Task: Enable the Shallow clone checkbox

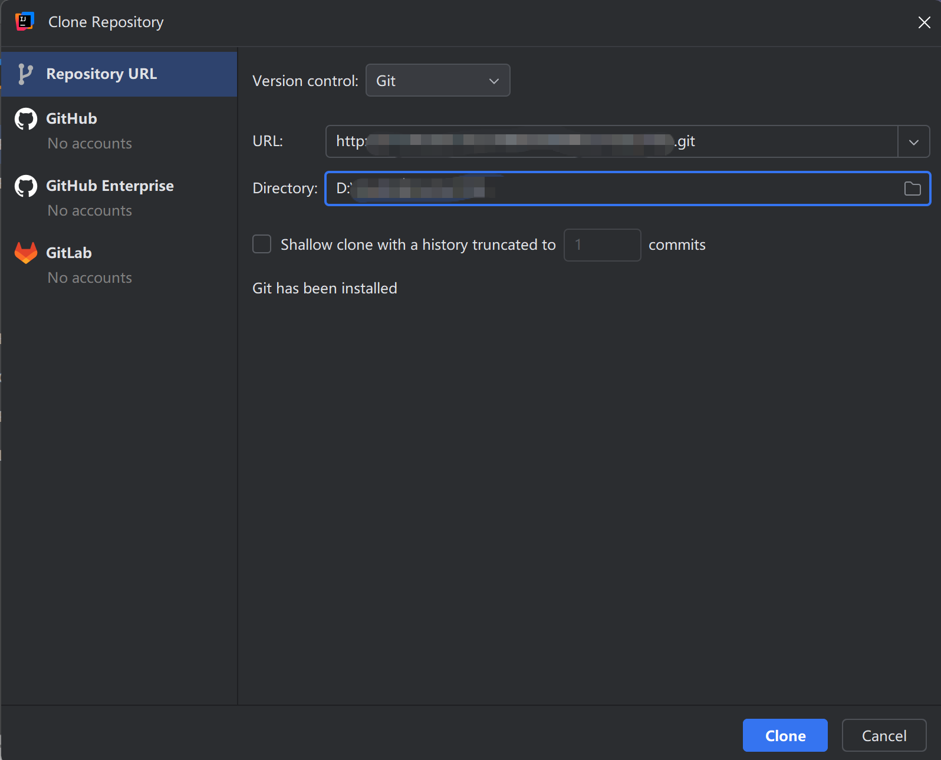Action: [x=262, y=244]
